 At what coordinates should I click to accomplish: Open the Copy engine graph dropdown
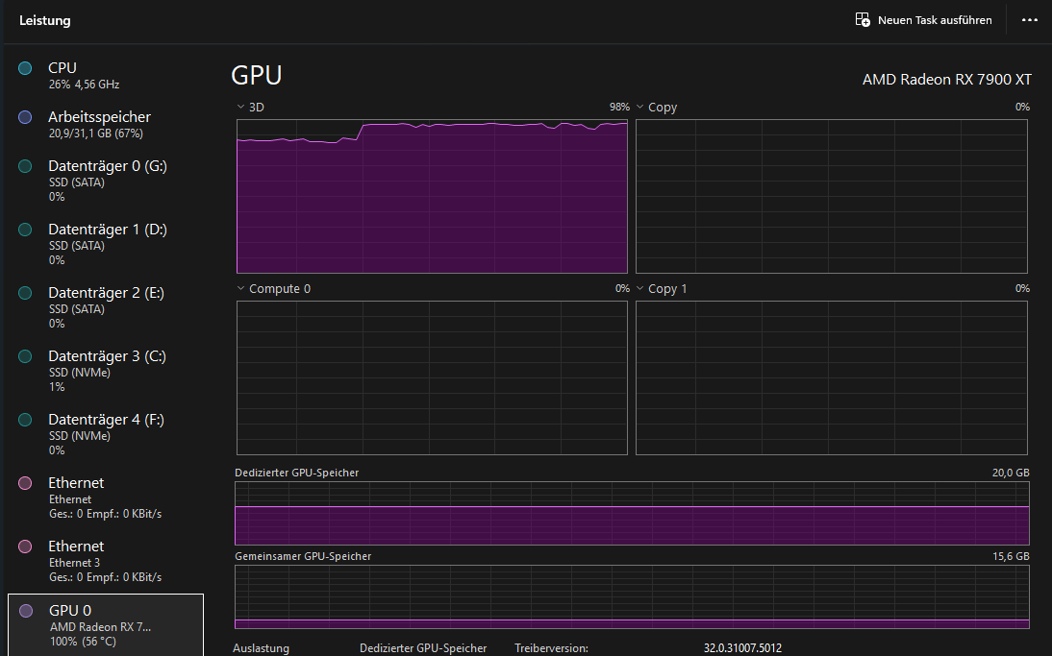tap(640, 107)
